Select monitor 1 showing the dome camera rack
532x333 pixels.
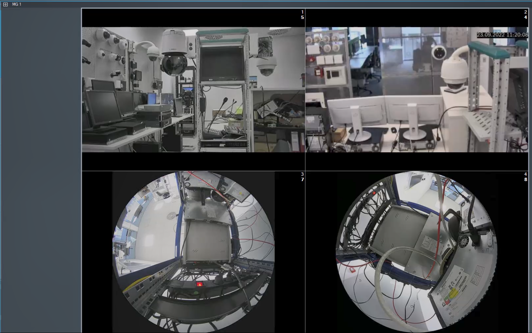[x=193, y=89]
